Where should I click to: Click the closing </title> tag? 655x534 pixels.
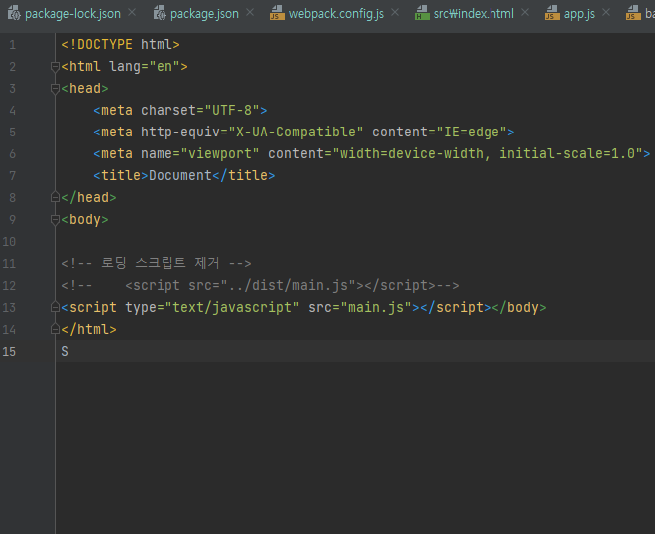244,175
